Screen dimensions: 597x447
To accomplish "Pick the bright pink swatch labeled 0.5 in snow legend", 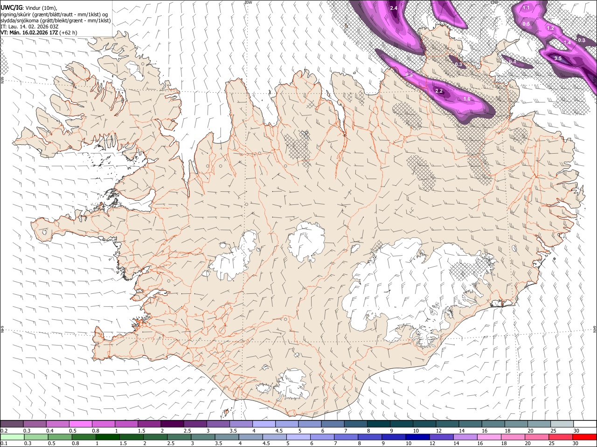I will [x=81, y=424].
